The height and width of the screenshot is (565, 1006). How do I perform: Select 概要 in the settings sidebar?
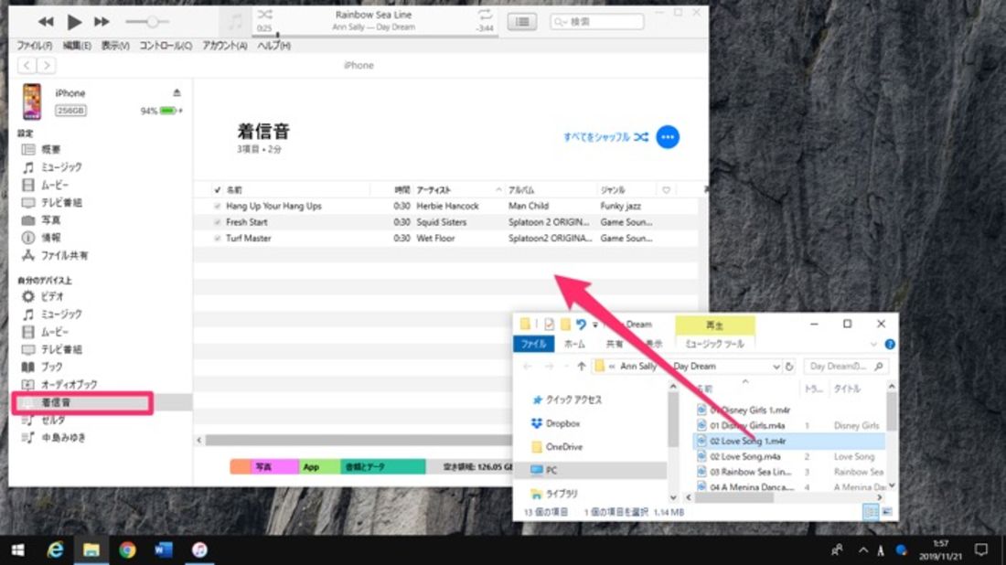pyautogui.click(x=50, y=149)
